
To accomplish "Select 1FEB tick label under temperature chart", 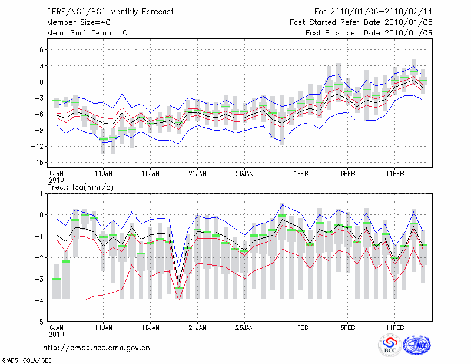I will pyautogui.click(x=301, y=173).
